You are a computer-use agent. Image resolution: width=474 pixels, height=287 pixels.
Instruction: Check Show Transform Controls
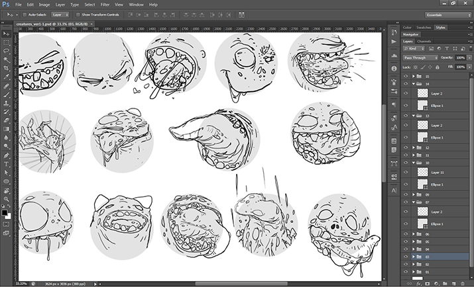[78, 13]
